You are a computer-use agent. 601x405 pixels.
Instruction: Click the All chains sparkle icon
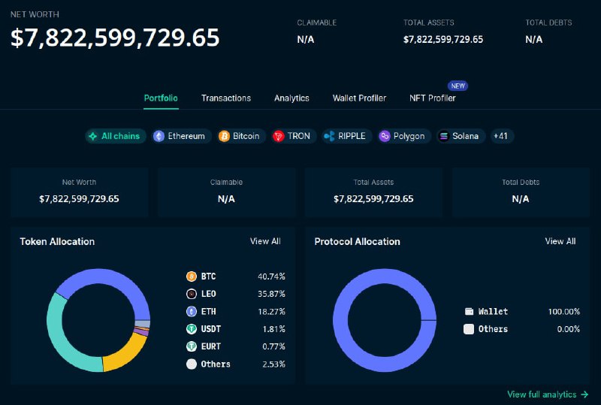coord(92,136)
